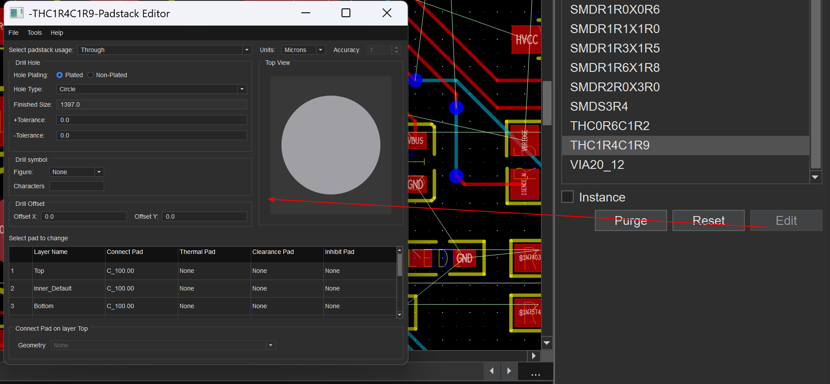Open the Select padstack usage dropdown

(164, 50)
